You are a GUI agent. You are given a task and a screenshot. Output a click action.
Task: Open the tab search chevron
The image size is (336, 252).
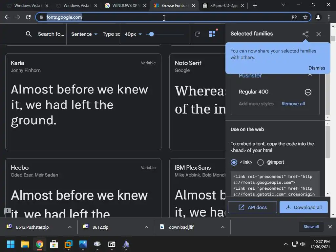pos(283,5)
